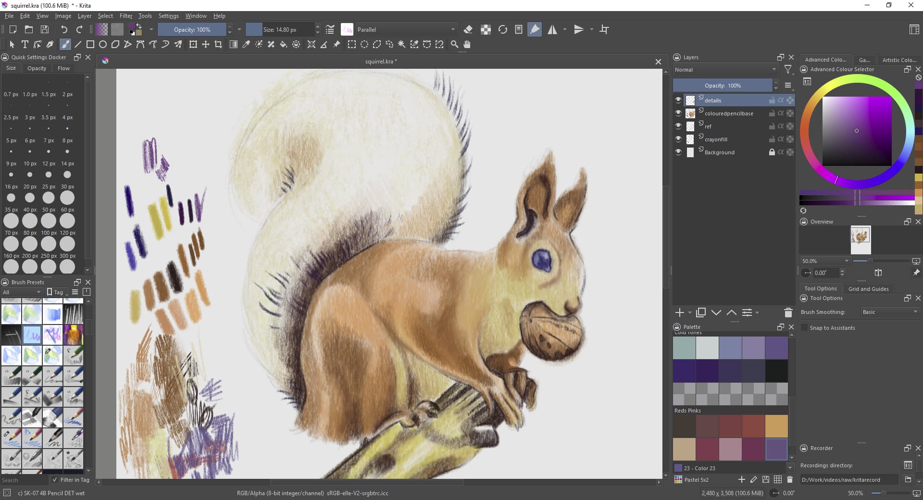Select the Pan hand tool
Viewport: 923px width, 500px height.
click(466, 44)
